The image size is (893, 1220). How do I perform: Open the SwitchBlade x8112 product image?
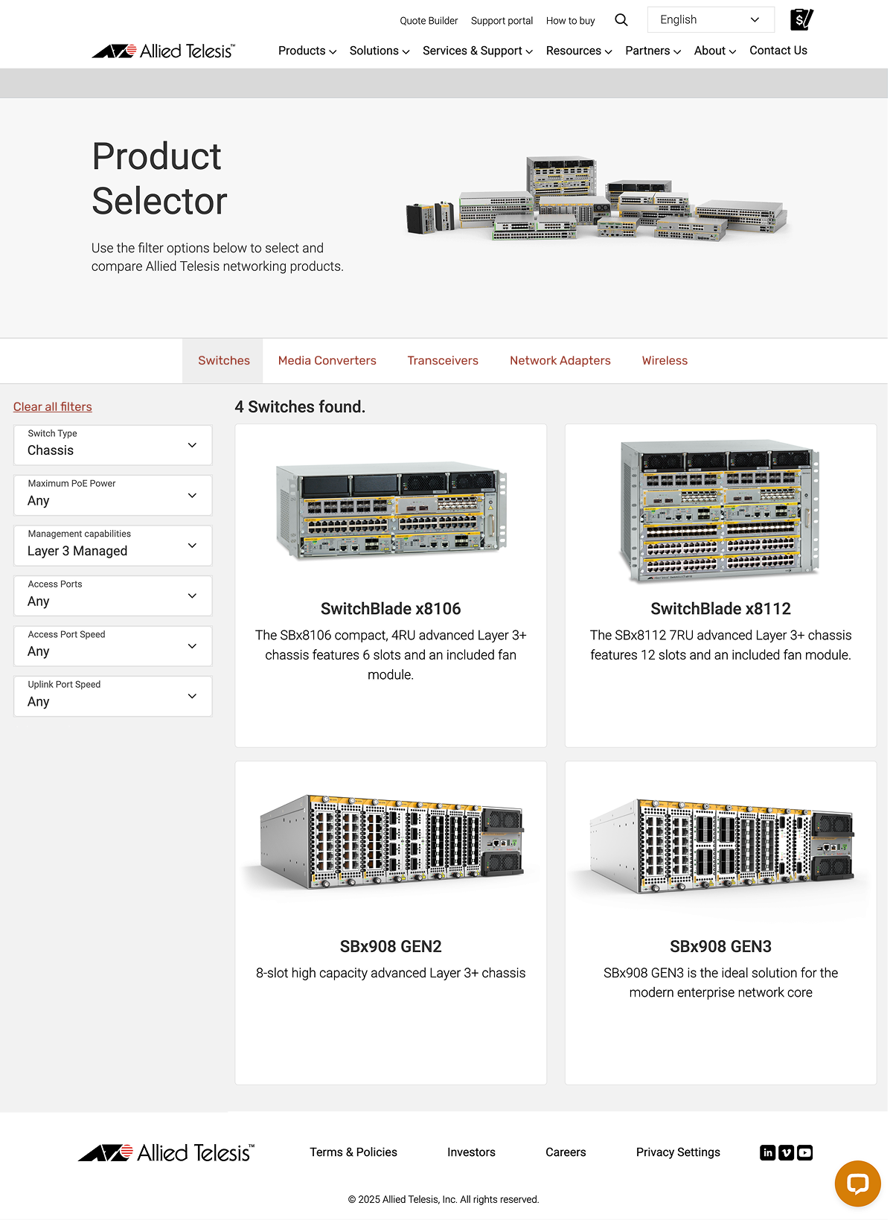click(720, 511)
